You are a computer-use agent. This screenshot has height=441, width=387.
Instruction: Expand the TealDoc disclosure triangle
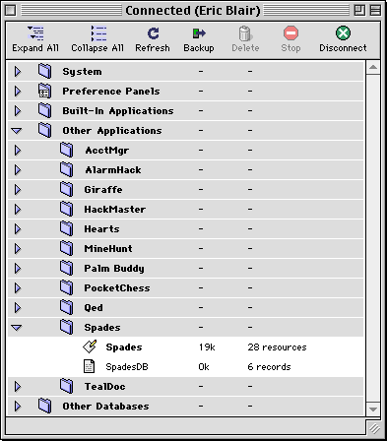[x=18, y=386]
